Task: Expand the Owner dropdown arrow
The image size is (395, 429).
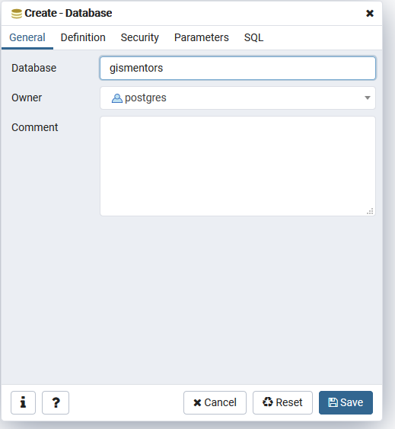Action: (x=368, y=98)
